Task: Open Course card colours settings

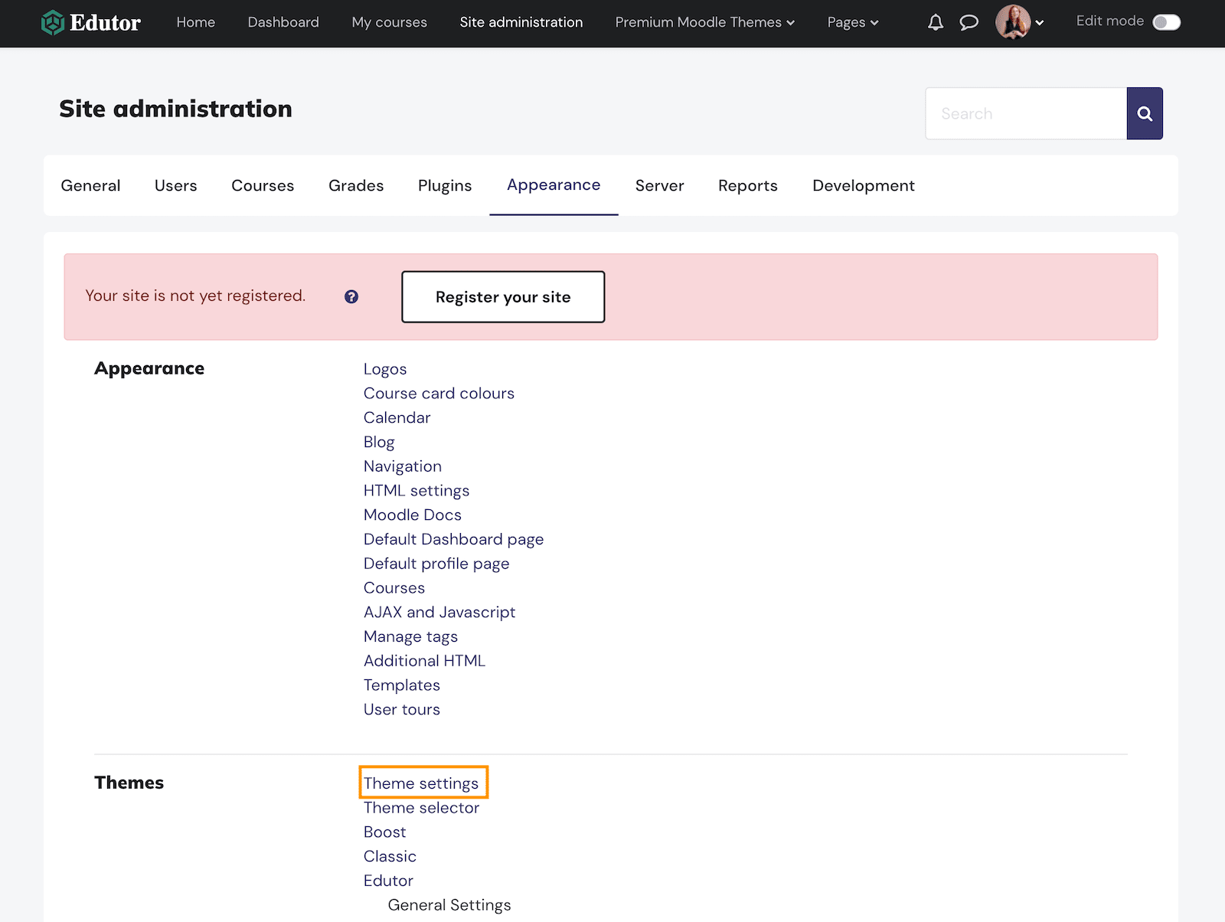Action: pyautogui.click(x=439, y=393)
